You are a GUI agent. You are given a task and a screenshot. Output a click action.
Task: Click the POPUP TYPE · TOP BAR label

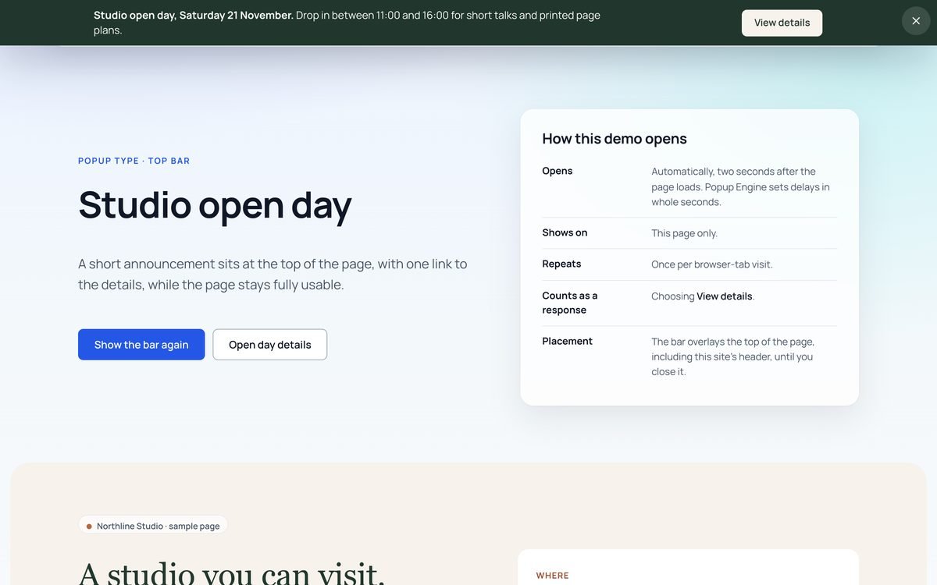coord(134,161)
